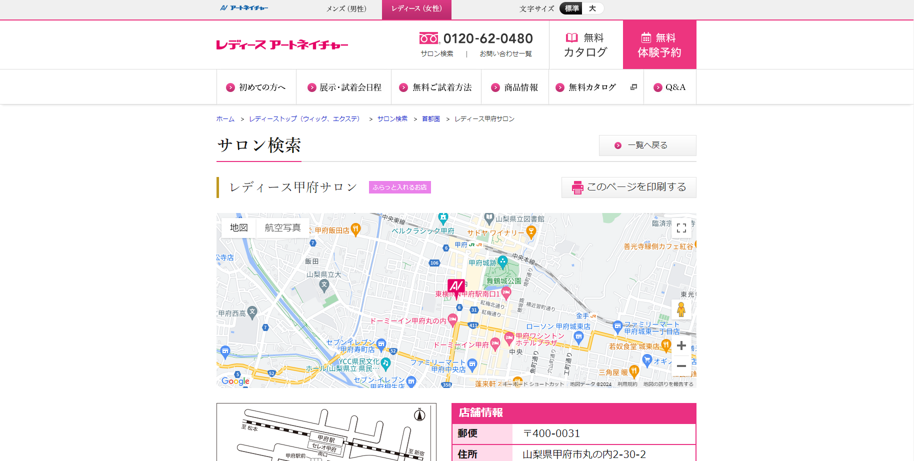Click the Art Nature salon map marker
The width and height of the screenshot is (914, 461).
tap(456, 288)
